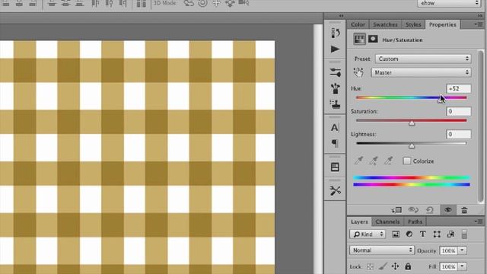Switch layer filtering on/off toggle
This screenshot has height=274, width=487.
[x=464, y=234]
